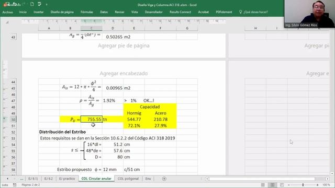Screen dimensions: 335x188
Task: Switch to Normal view icon in status bar
Action: click(x=263, y=185)
